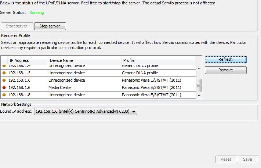The height and width of the screenshot is (168, 261).
Task: Stop the UPnP/DLNA server
Action: click(50, 26)
